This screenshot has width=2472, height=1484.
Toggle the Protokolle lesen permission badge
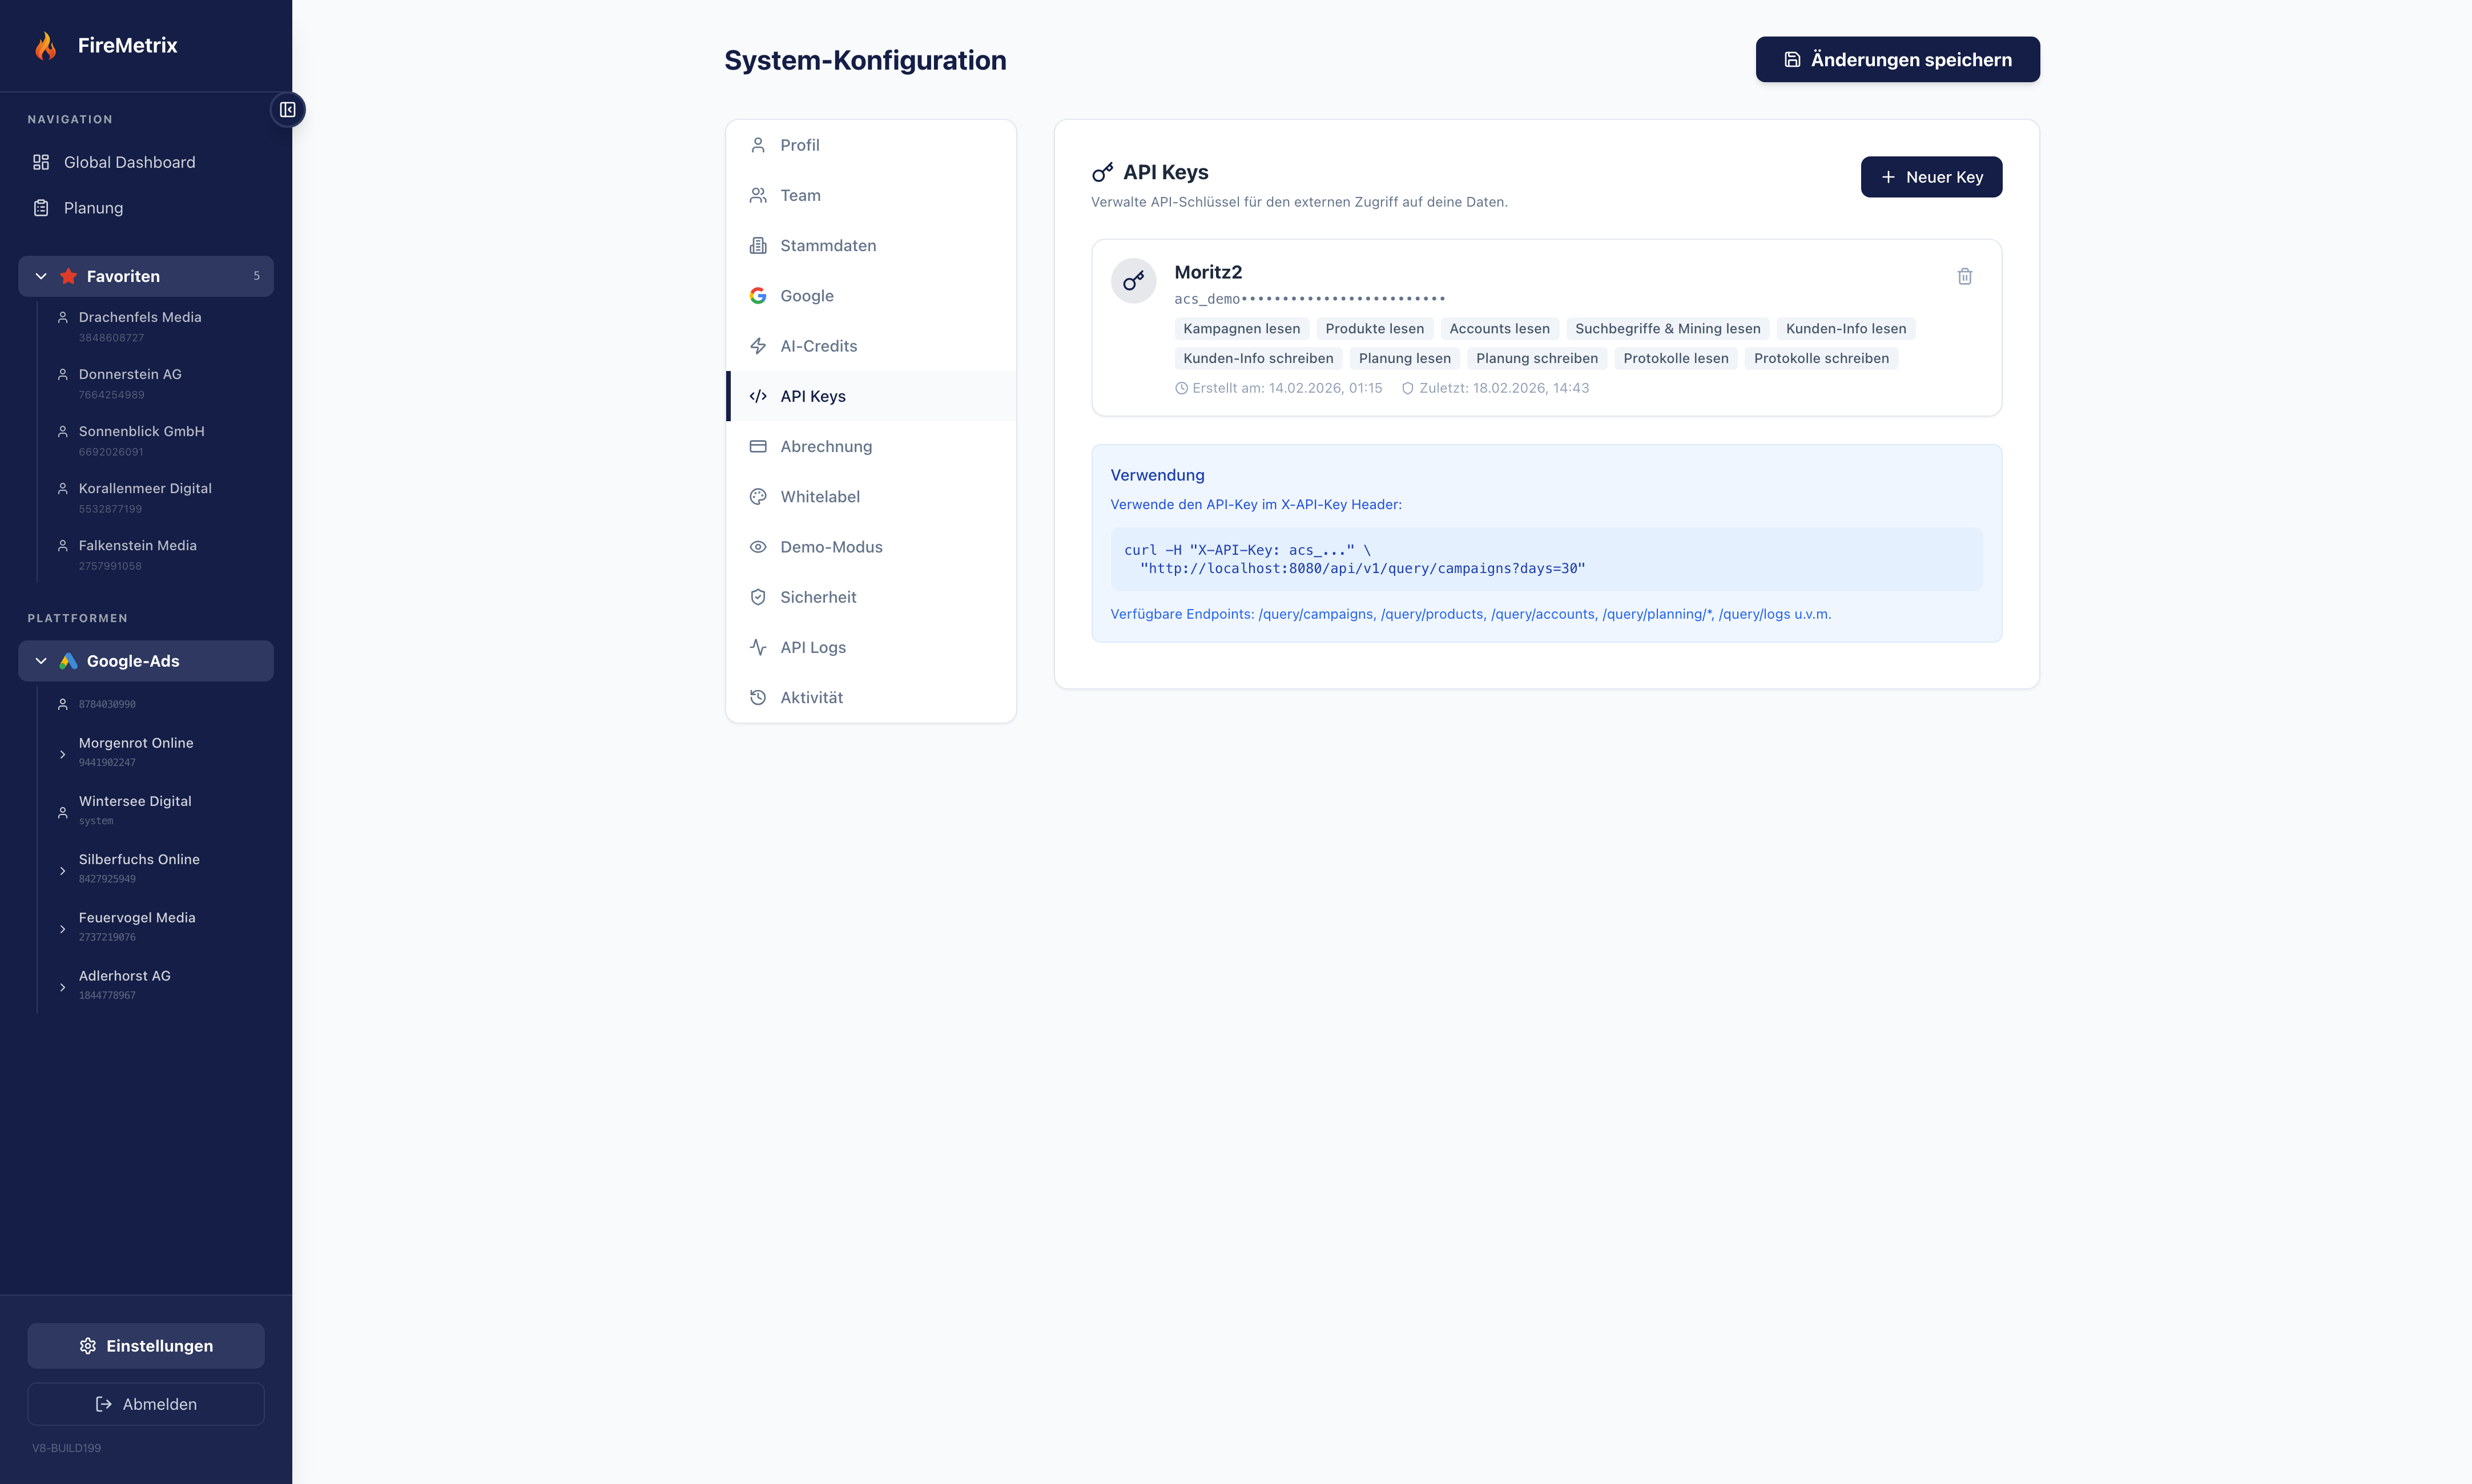(1675, 358)
